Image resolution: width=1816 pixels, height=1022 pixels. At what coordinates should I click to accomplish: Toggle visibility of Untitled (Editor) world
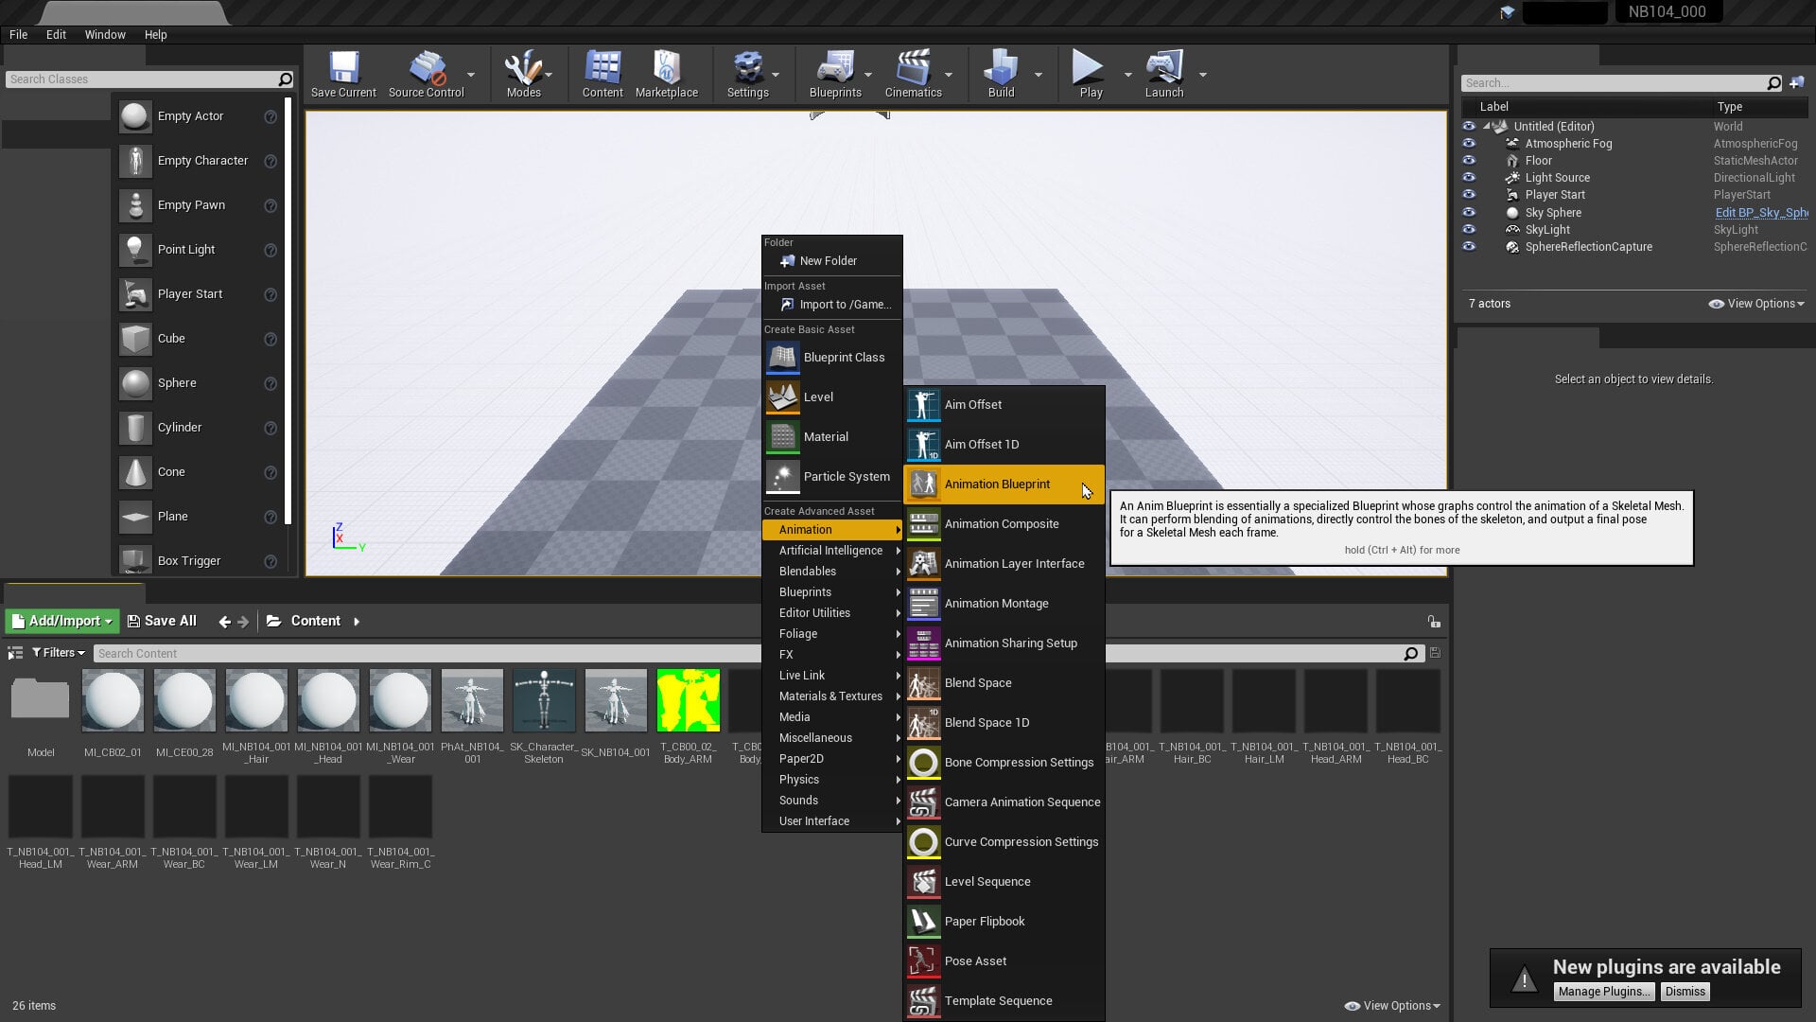1469,126
